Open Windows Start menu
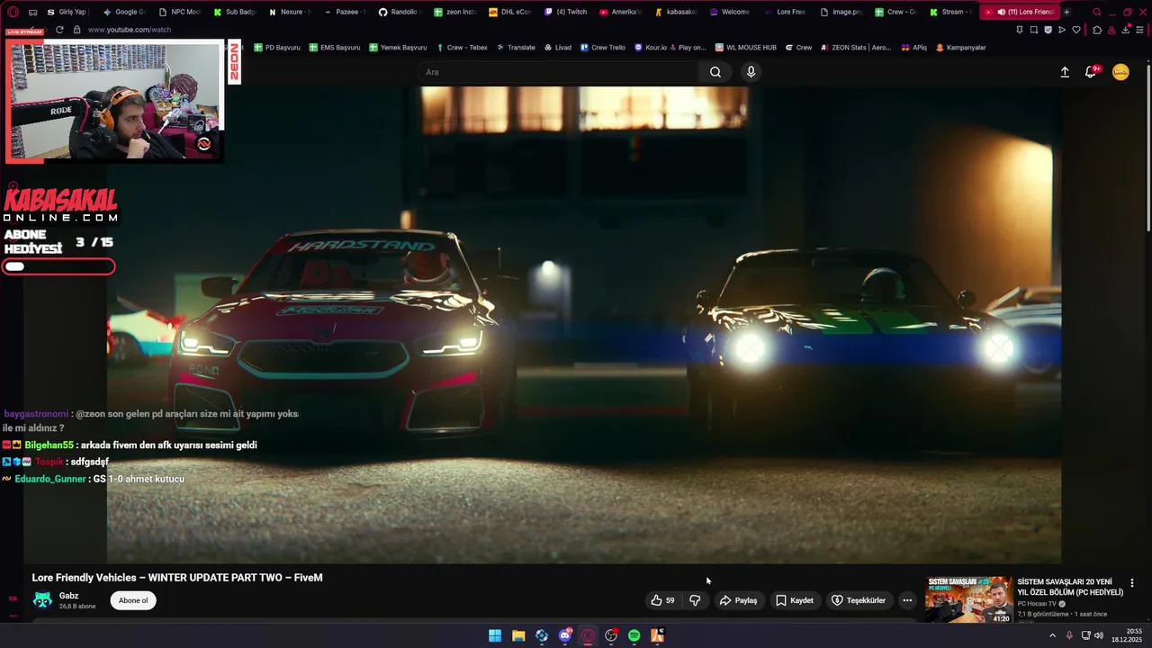Image resolution: width=1152 pixels, height=648 pixels. click(x=495, y=635)
